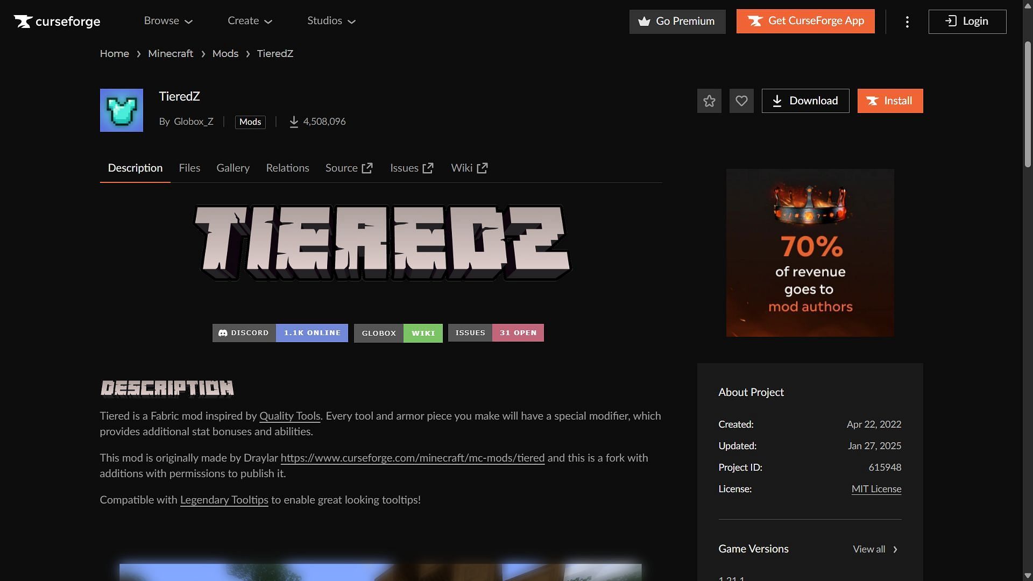This screenshot has height=581, width=1033.
Task: Open the MIT License link
Action: (x=876, y=489)
